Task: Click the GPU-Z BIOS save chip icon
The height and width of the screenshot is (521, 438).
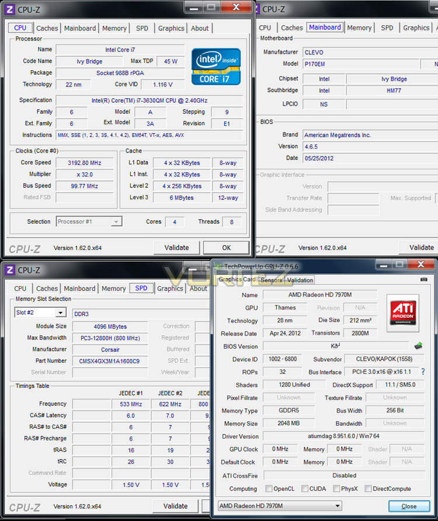Action: tap(418, 346)
